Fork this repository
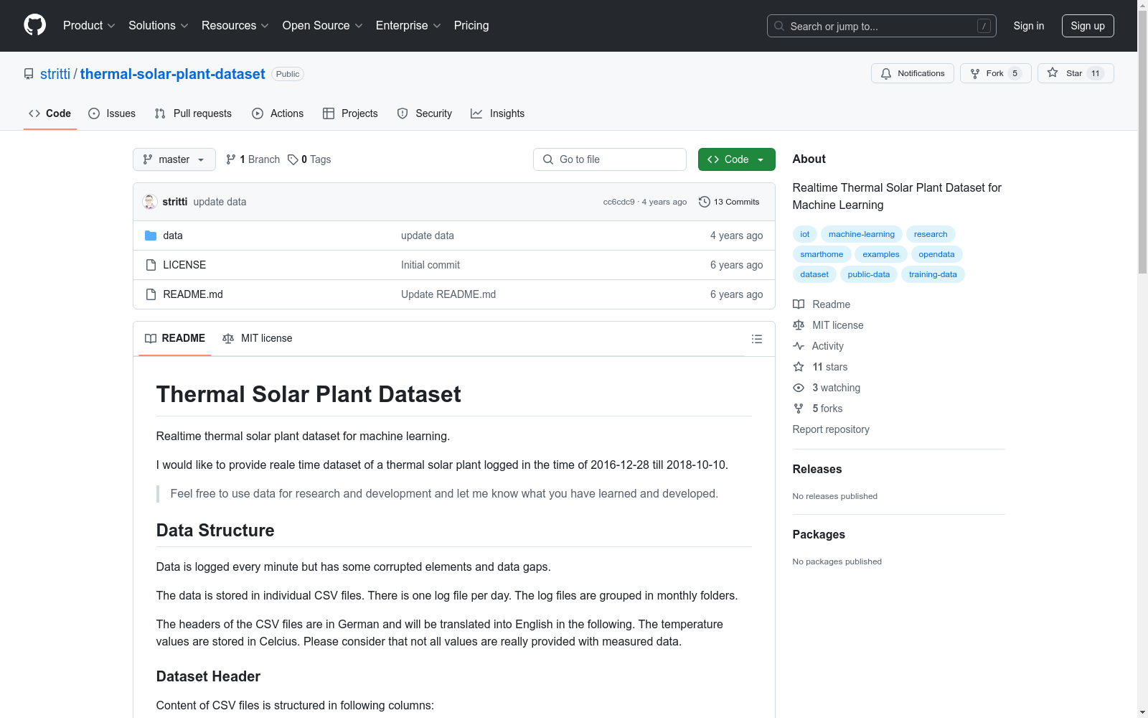 pyautogui.click(x=995, y=73)
